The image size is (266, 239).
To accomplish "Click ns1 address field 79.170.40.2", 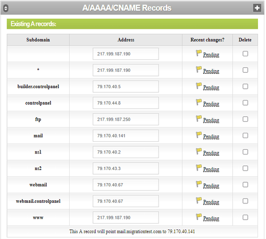I will click(126, 152).
